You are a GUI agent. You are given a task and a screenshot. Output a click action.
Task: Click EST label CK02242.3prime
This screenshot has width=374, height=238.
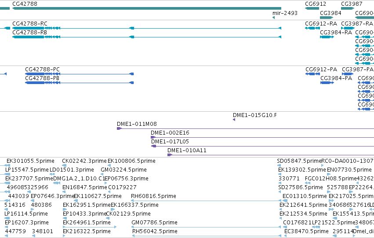coord(84,161)
